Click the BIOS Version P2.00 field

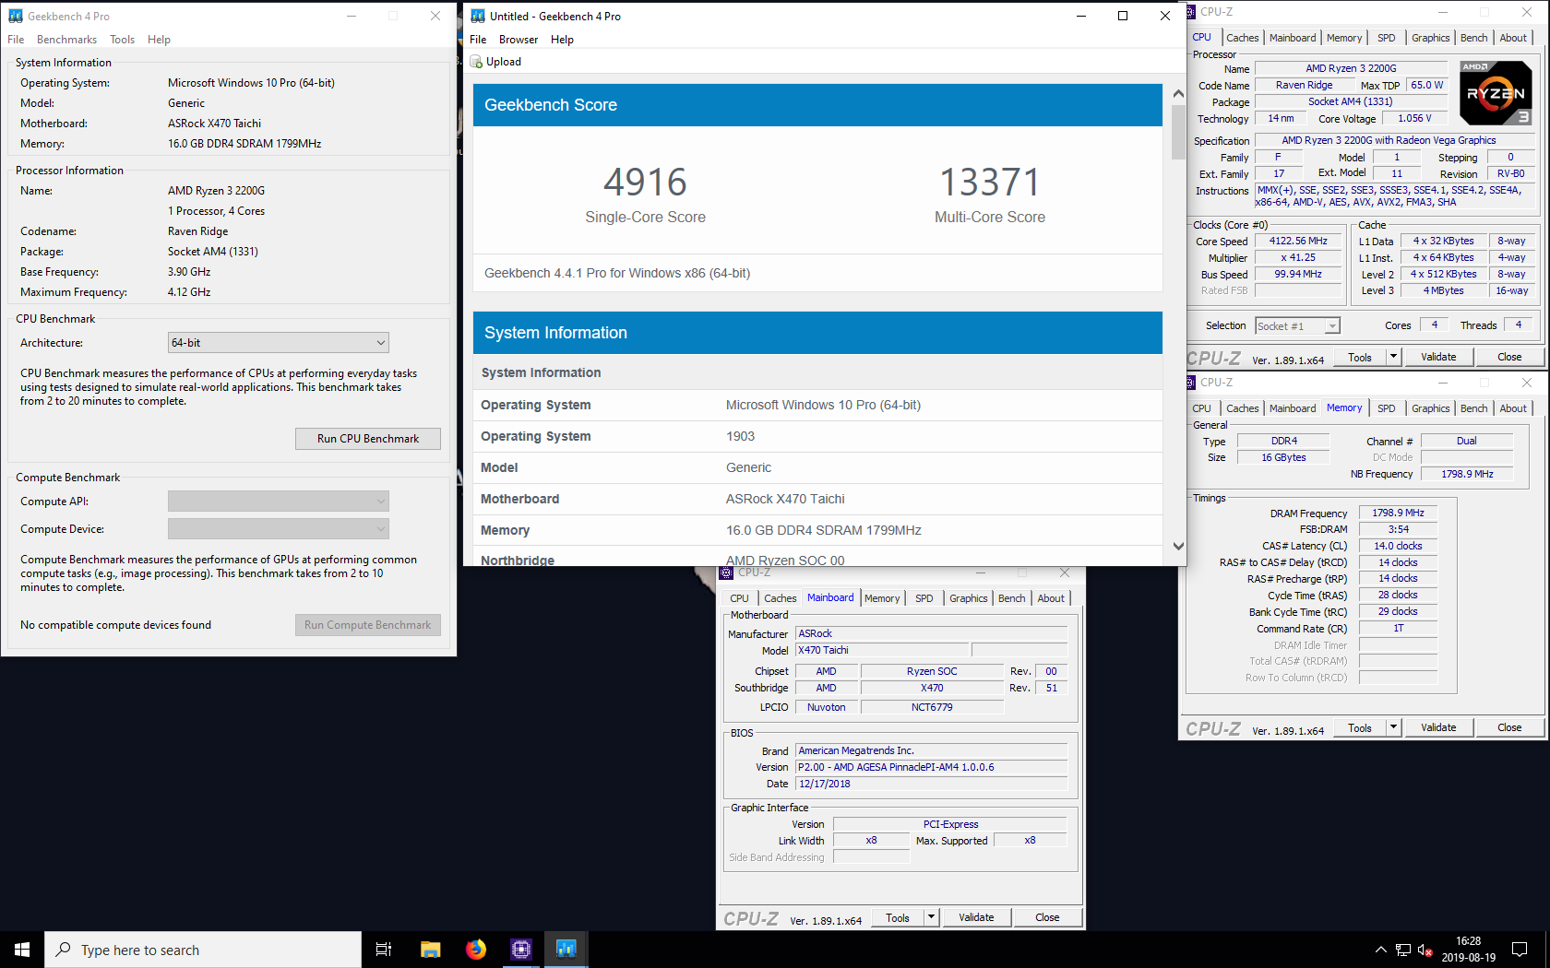932,767
